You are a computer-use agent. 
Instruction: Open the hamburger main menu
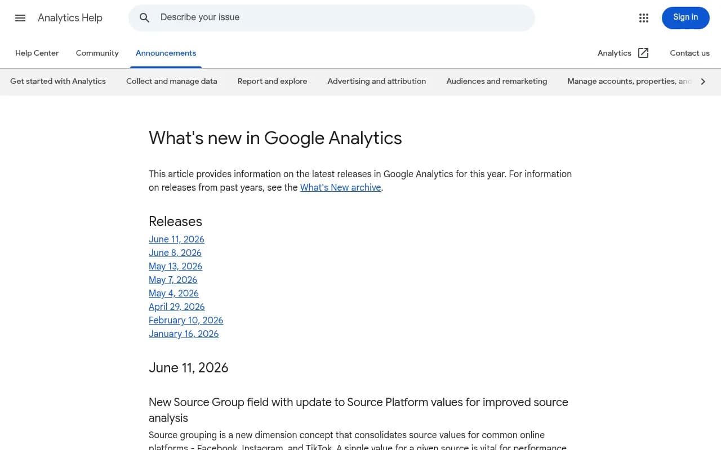point(20,18)
